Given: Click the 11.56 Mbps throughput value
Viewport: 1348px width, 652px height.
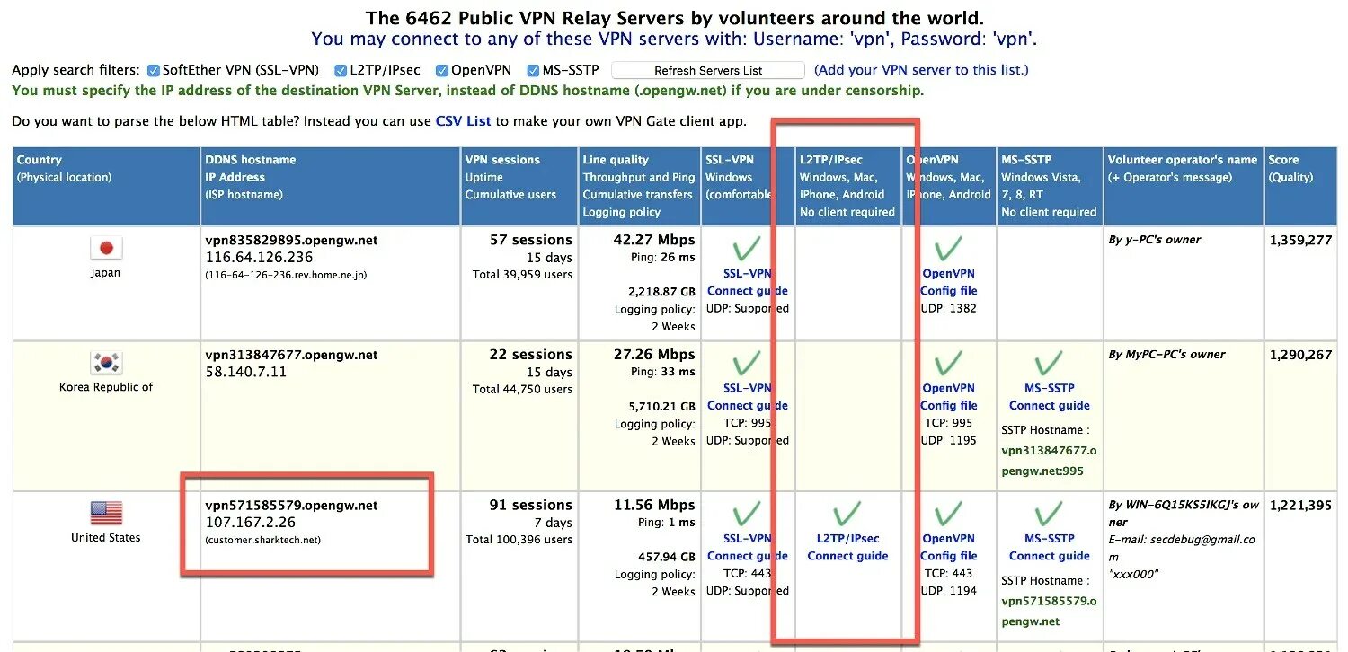Looking at the screenshot, I should [654, 505].
